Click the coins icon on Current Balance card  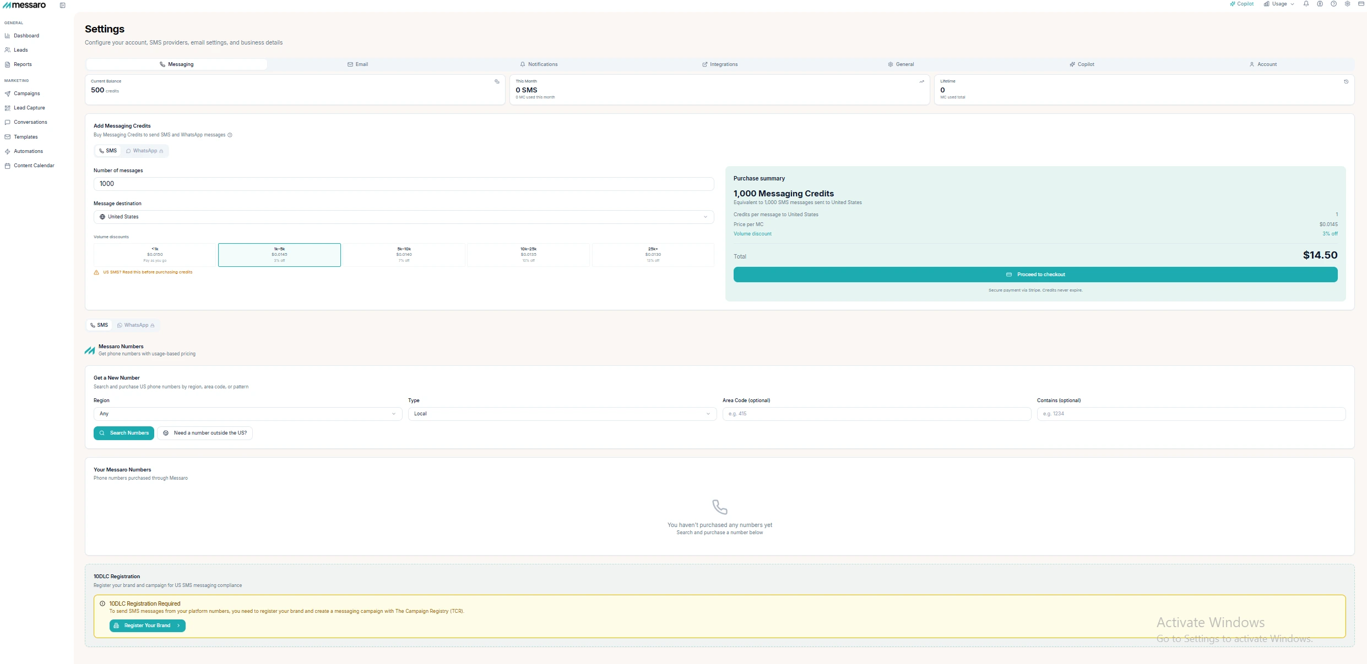point(497,81)
